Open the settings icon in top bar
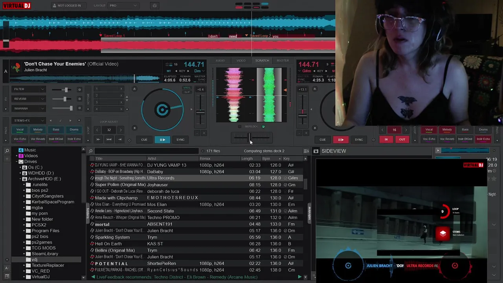The image size is (503, 283). (154, 6)
